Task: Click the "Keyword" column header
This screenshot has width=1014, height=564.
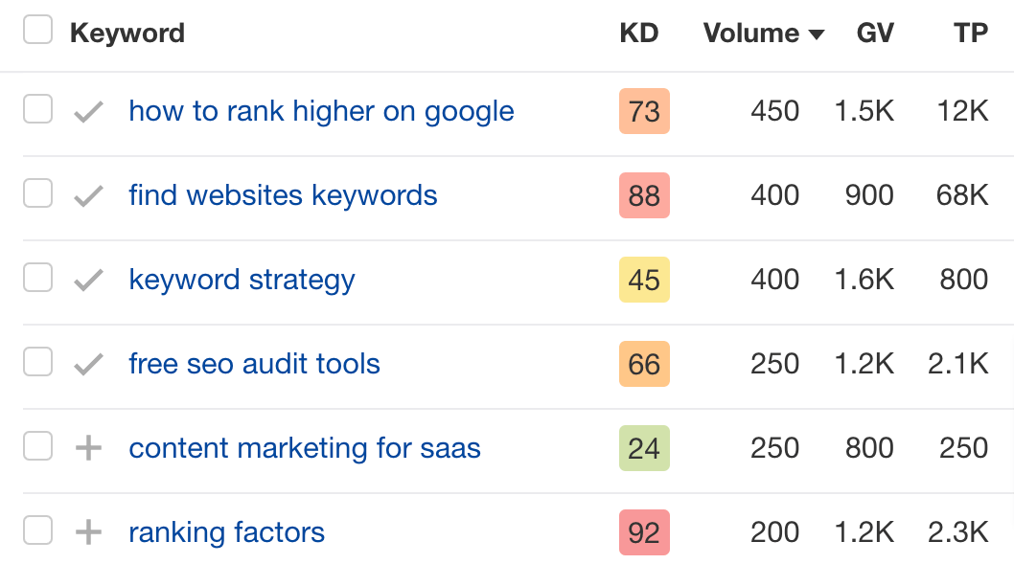Action: pos(127,33)
